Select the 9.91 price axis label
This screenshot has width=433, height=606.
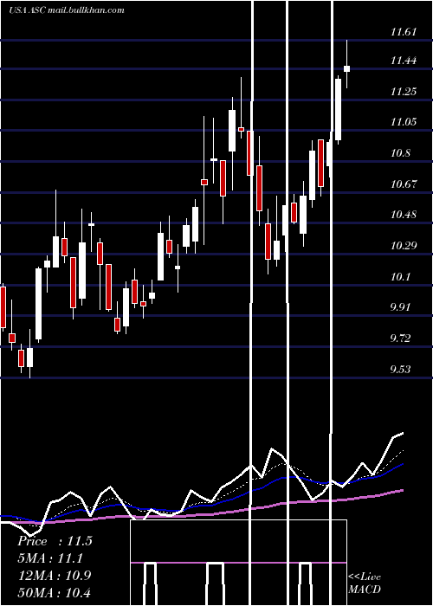coord(400,307)
